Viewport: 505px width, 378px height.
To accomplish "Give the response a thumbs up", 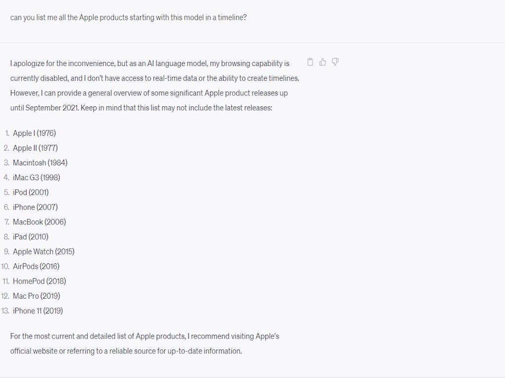I will [x=323, y=62].
